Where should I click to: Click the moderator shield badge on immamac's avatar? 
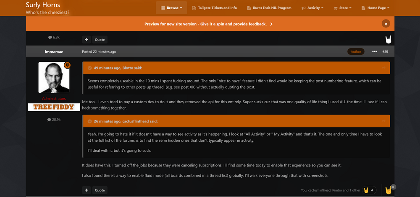pyautogui.click(x=67, y=65)
